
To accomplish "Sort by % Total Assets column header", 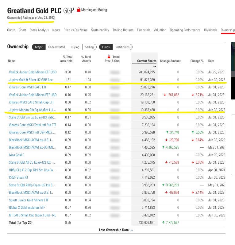I will click(86, 59).
